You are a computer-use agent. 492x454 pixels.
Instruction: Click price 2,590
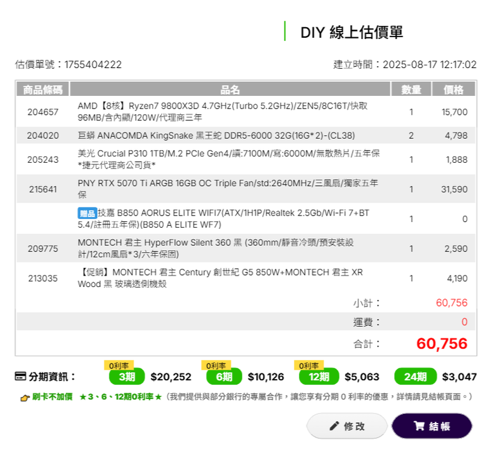tap(456, 249)
